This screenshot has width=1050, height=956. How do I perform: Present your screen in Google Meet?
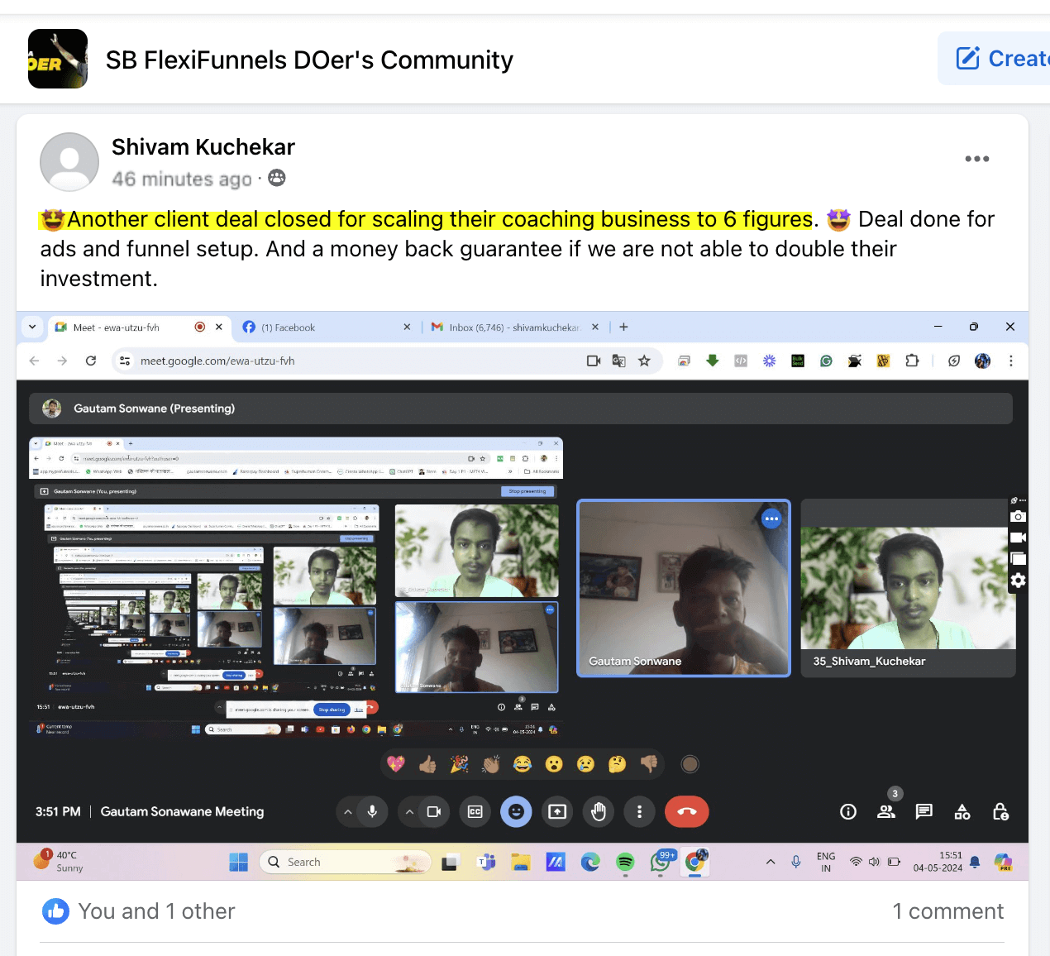click(557, 811)
